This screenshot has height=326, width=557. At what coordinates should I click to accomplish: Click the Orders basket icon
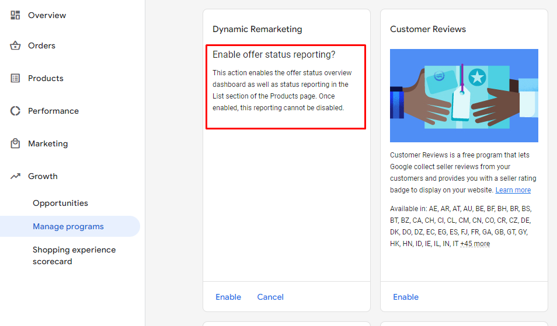[x=15, y=46]
